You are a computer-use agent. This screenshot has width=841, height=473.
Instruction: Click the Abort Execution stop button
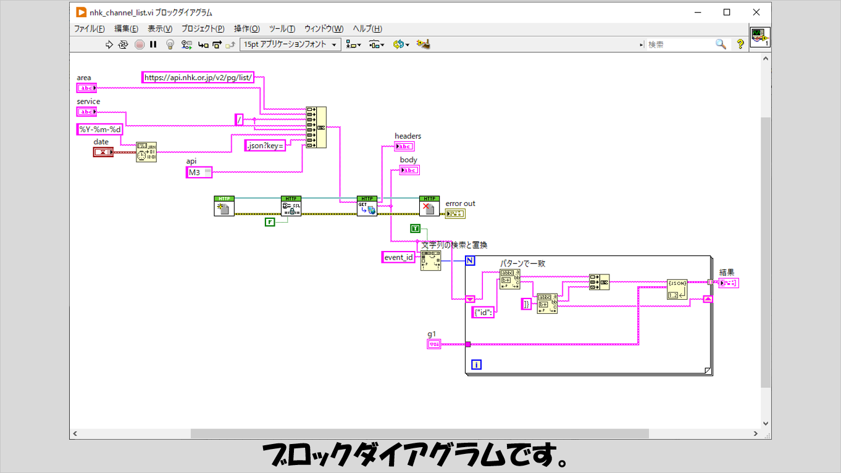pyautogui.click(x=140, y=44)
